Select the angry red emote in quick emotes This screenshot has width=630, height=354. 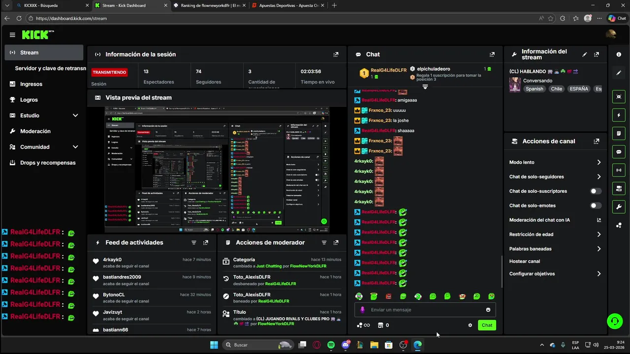click(x=389, y=296)
